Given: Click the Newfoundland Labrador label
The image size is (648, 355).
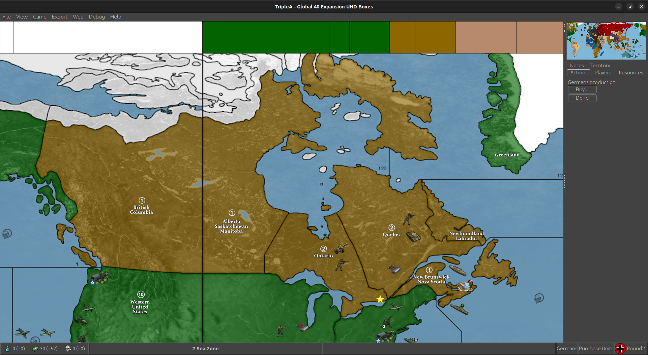Looking at the screenshot, I should point(467,236).
